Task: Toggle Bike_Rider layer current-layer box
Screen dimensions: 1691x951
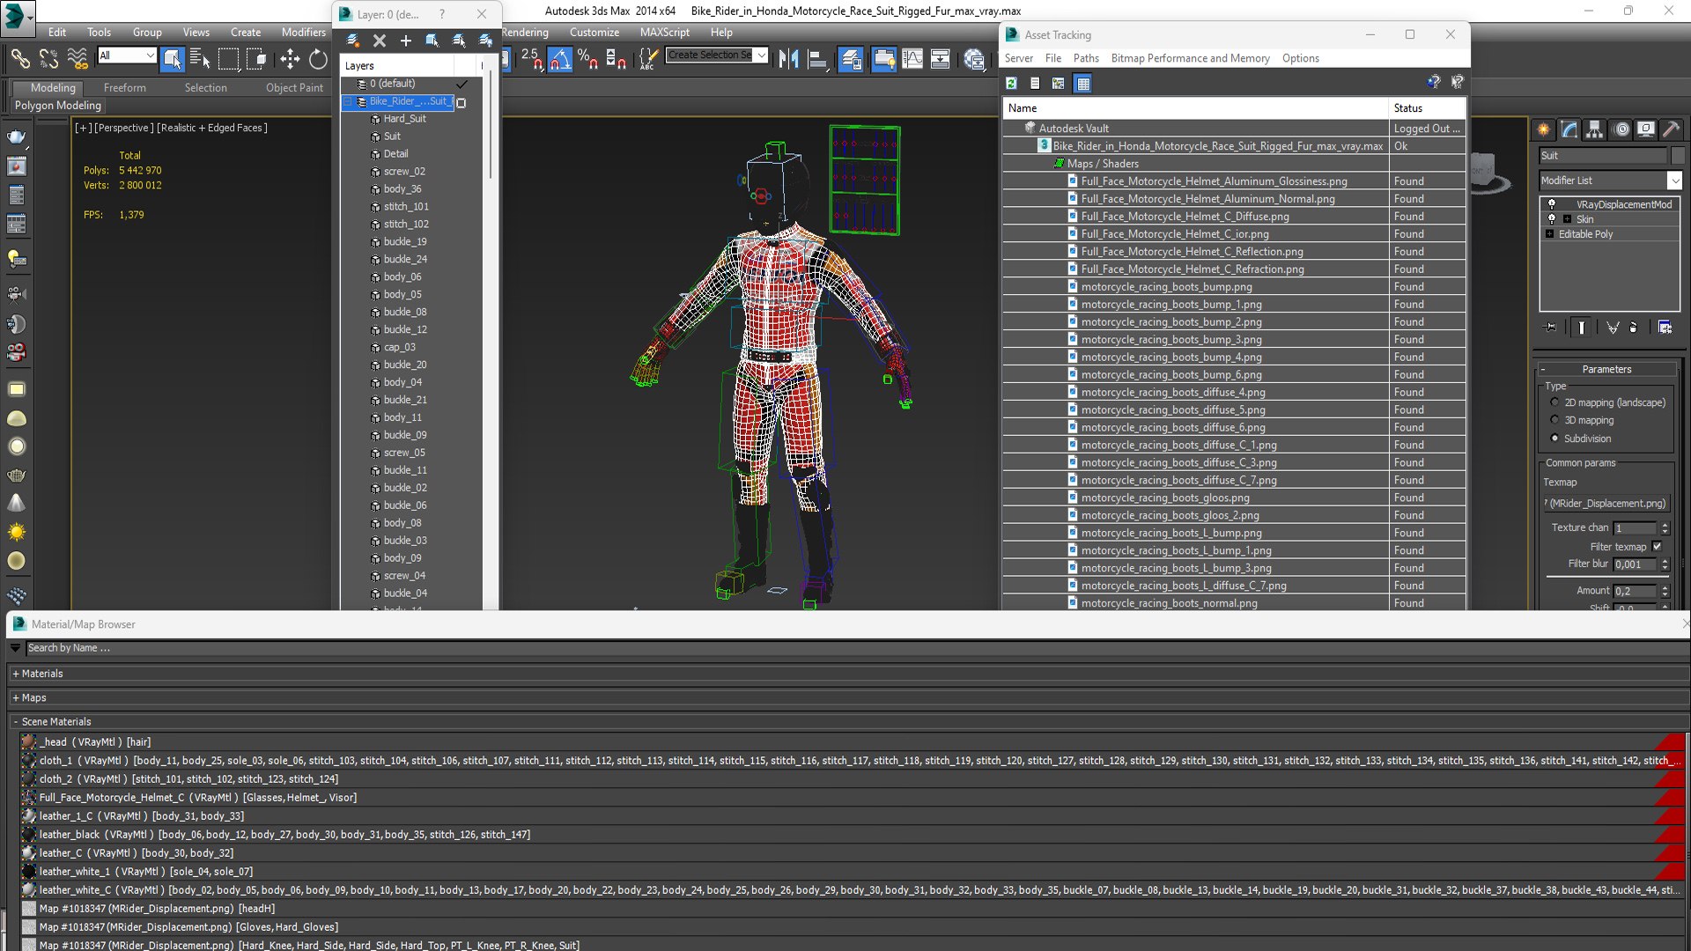Action: coord(461,102)
